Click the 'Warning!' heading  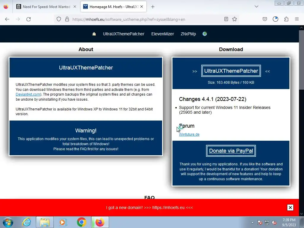pos(86,131)
